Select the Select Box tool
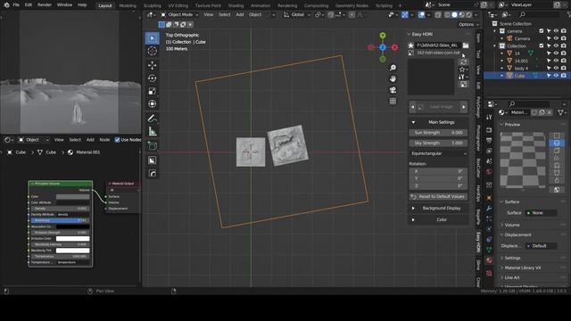 [153, 37]
